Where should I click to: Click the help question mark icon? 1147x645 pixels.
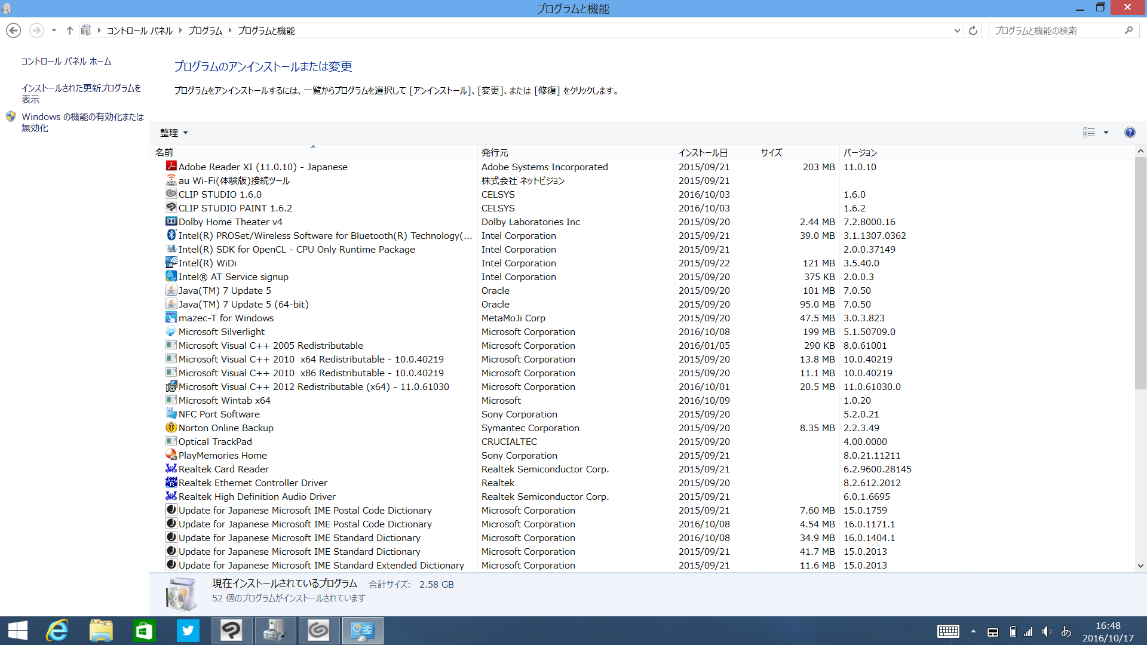point(1129,133)
